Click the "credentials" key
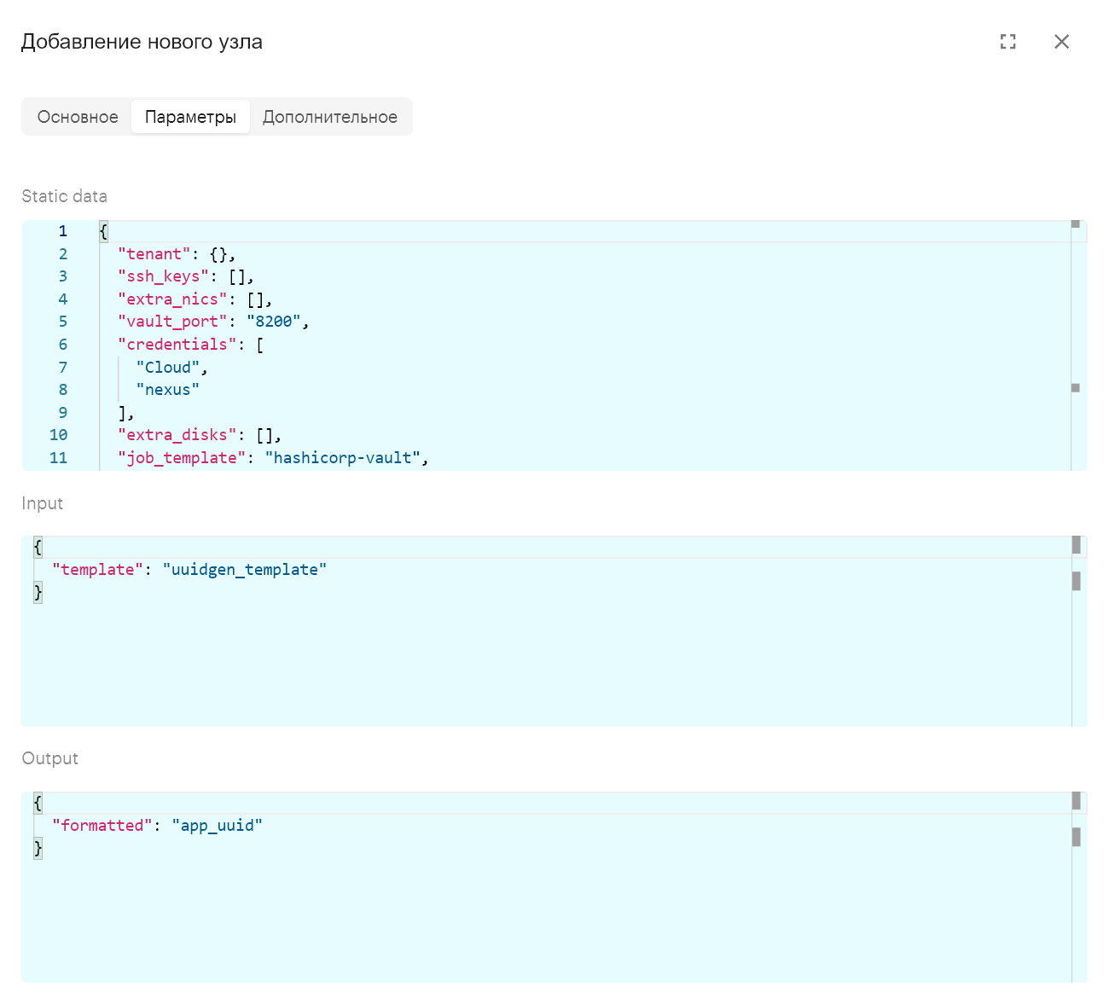Viewport: 1109px width, 1004px height. pyautogui.click(x=177, y=345)
